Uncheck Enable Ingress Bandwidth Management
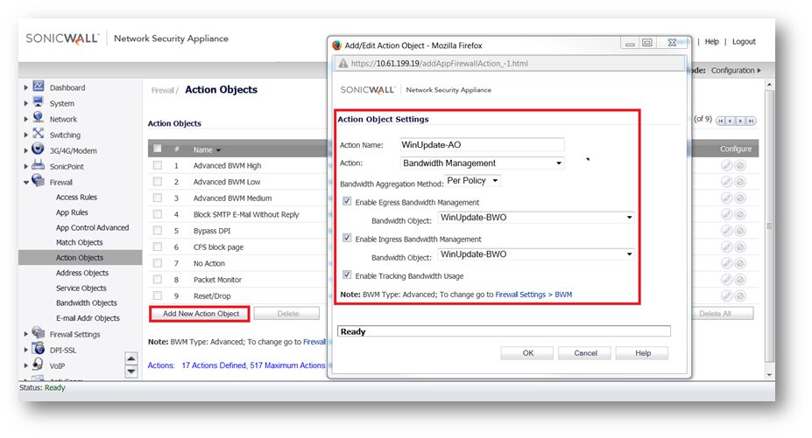The height and width of the screenshot is (438, 812). pos(347,239)
